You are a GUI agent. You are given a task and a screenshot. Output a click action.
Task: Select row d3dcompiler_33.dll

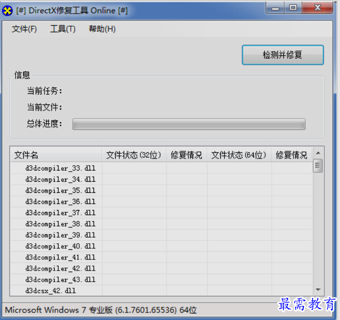162,168
